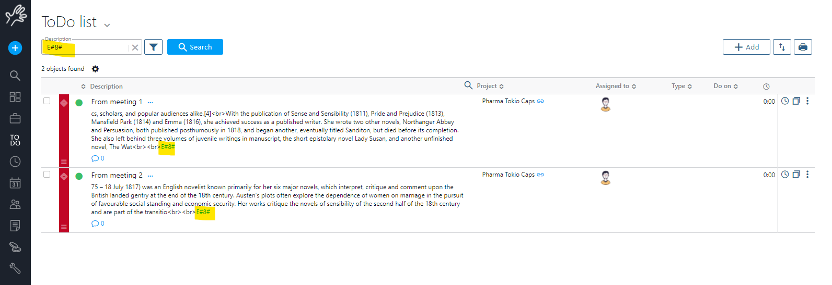Open the dashboard grid icon in sidebar
The height and width of the screenshot is (285, 832).
(15, 97)
